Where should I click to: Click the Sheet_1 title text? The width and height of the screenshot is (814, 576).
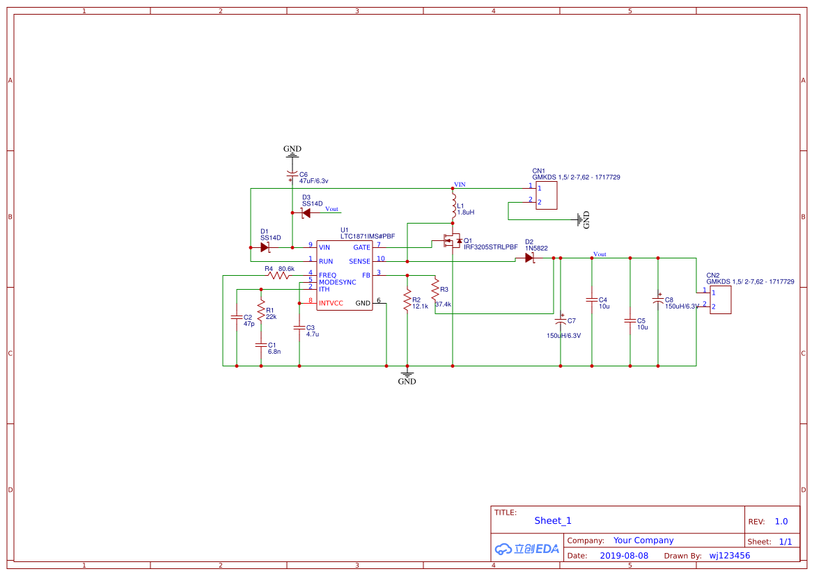(553, 520)
